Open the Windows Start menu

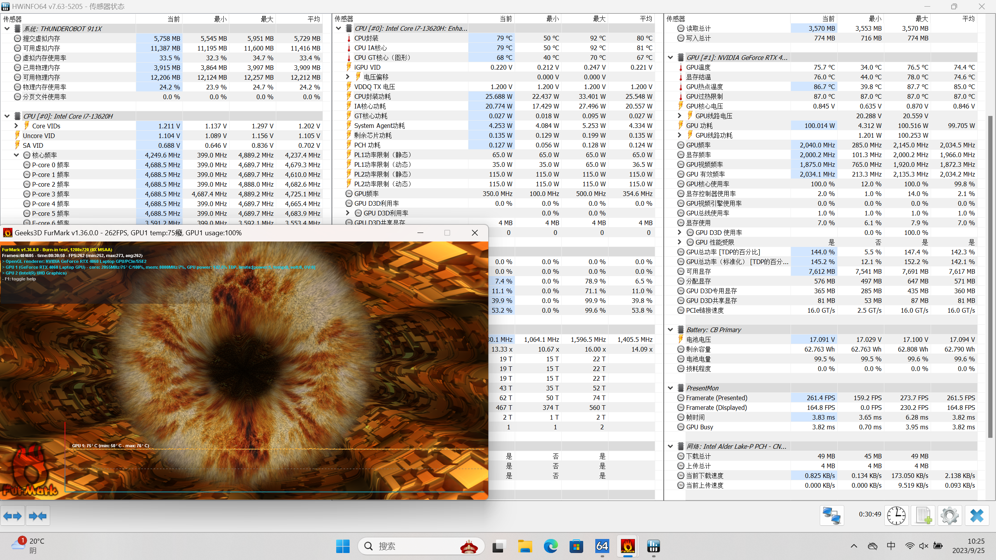pyautogui.click(x=343, y=546)
